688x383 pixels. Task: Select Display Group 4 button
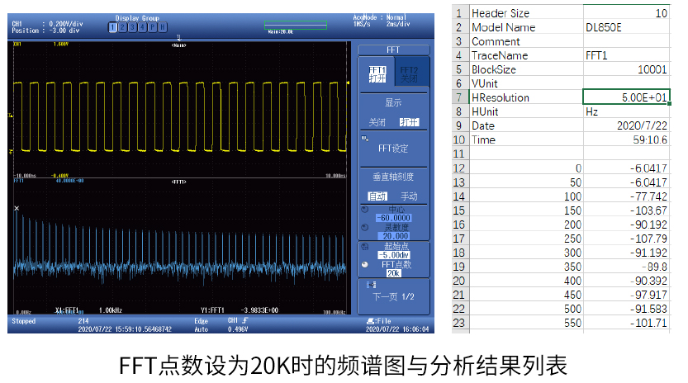click(141, 27)
